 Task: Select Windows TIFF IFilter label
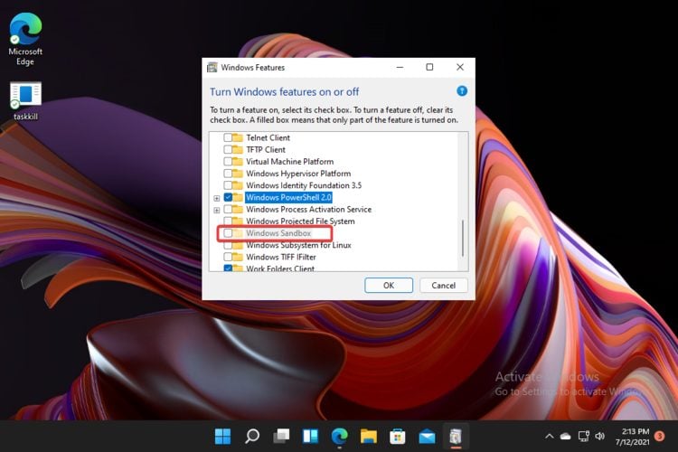[x=281, y=257]
